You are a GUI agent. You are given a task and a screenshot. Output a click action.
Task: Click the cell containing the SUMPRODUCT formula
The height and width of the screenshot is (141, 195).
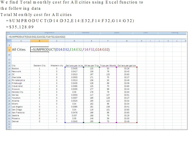tap(39, 50)
